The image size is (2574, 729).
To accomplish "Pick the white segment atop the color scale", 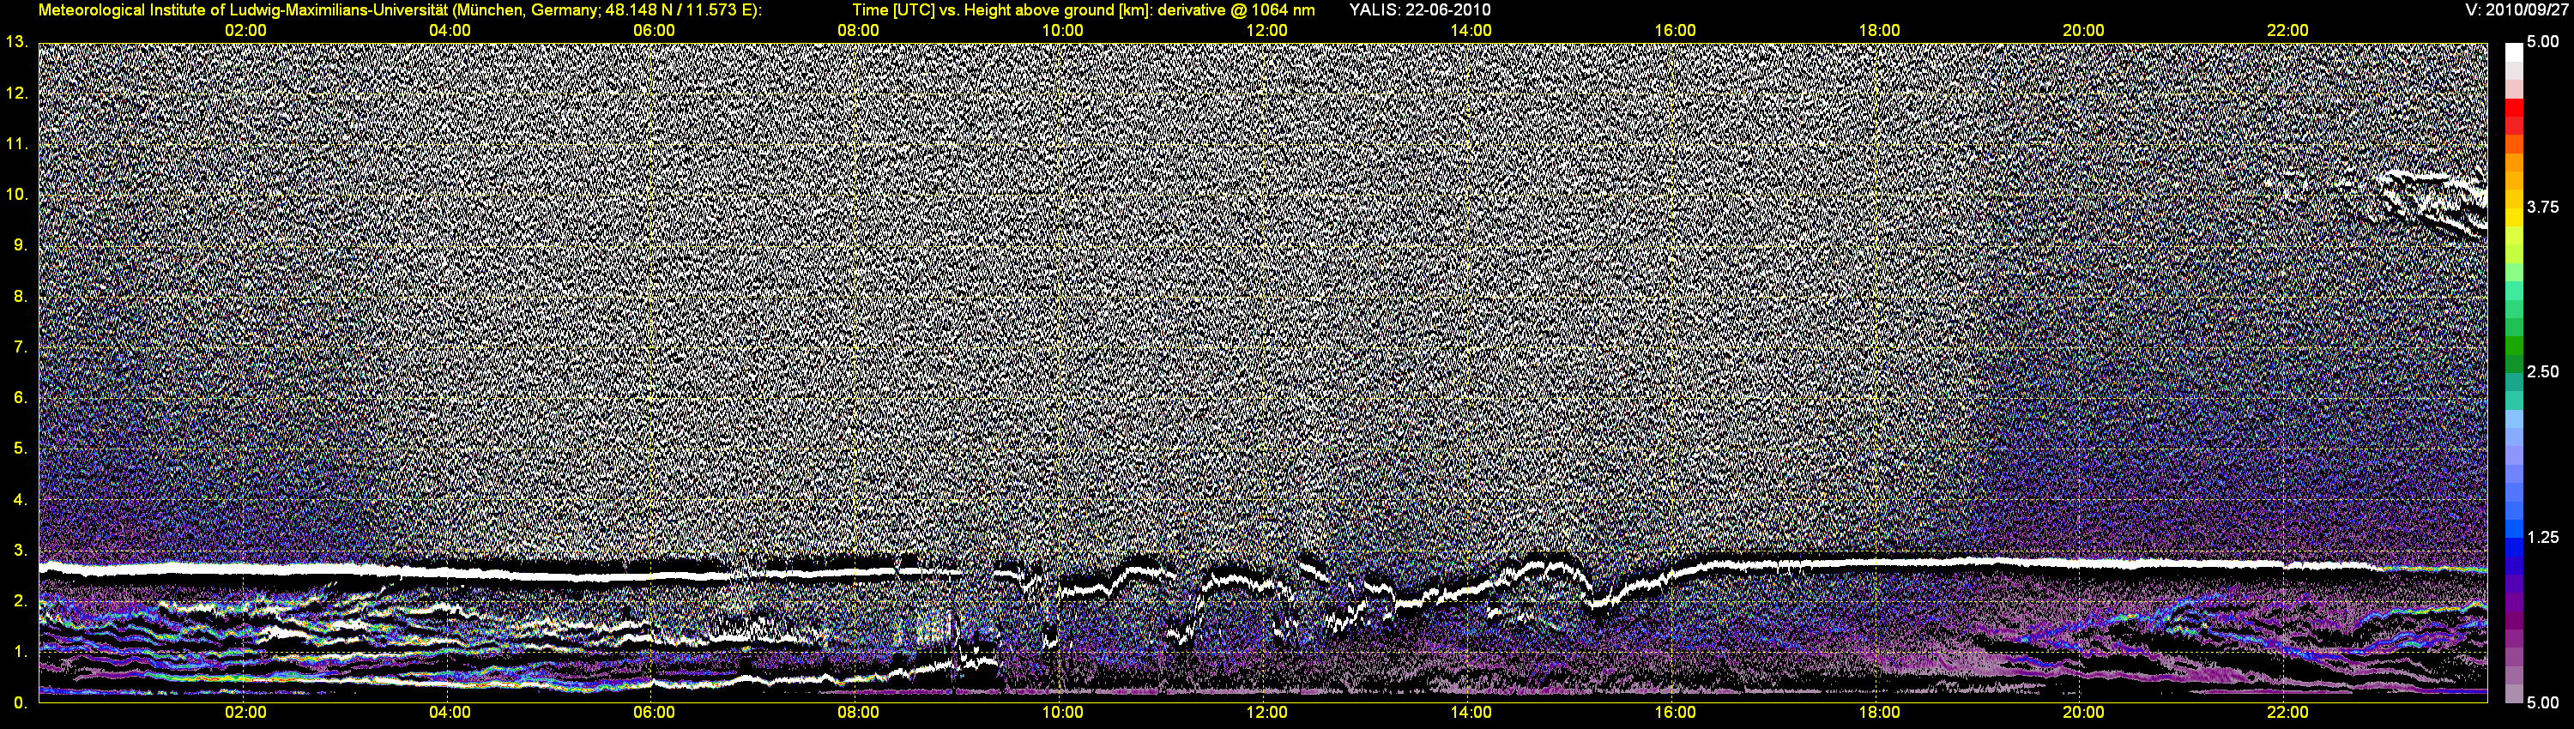I will tap(2513, 52).
